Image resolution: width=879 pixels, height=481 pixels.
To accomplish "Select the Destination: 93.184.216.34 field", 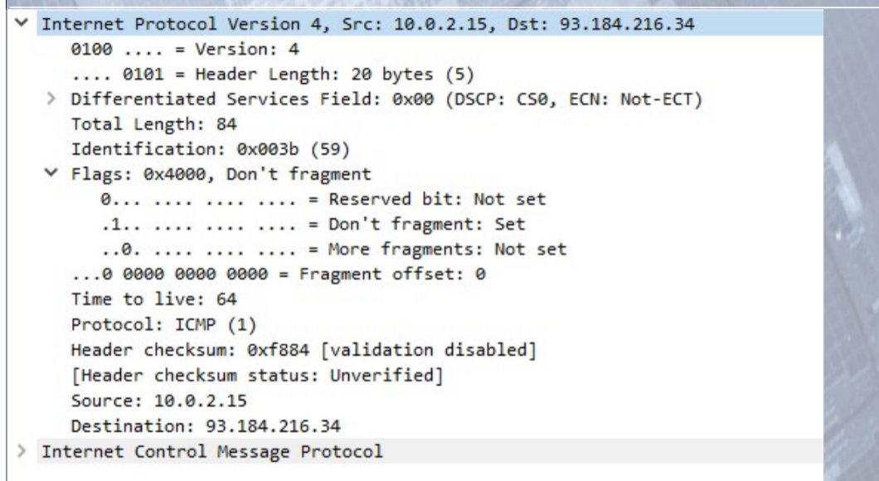I will pyautogui.click(x=205, y=426).
